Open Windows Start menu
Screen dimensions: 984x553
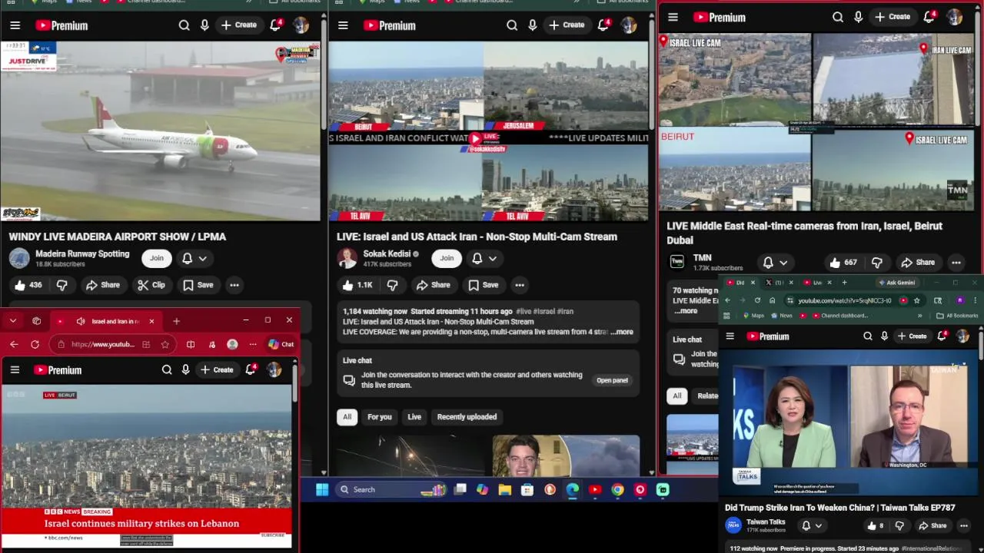(322, 489)
